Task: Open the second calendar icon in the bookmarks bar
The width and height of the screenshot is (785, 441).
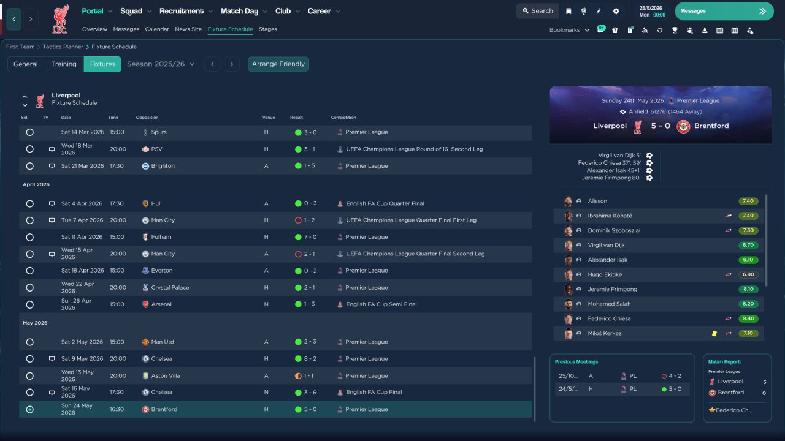Action: tap(735, 30)
